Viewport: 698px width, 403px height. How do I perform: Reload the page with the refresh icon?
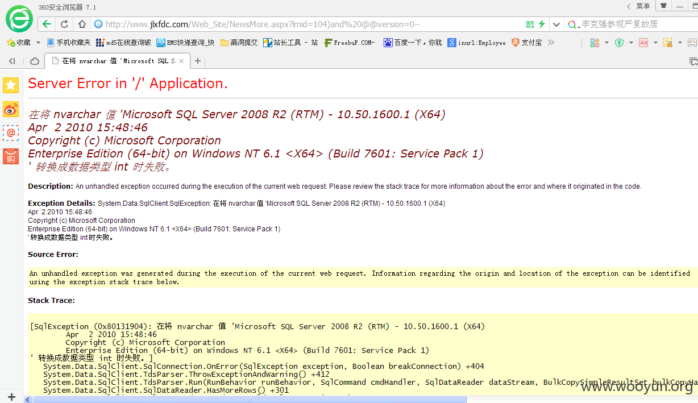pos(64,24)
